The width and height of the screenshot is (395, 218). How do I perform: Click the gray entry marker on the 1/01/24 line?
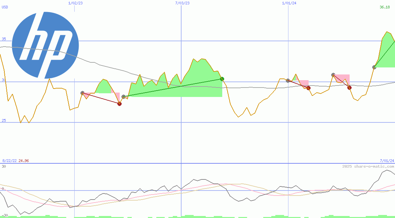(288, 80)
